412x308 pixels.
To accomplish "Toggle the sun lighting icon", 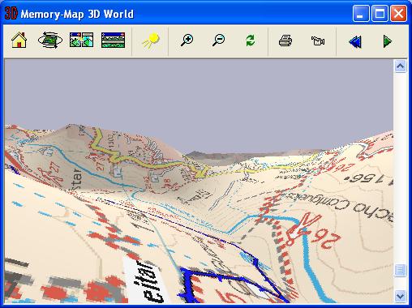I will click(x=151, y=41).
